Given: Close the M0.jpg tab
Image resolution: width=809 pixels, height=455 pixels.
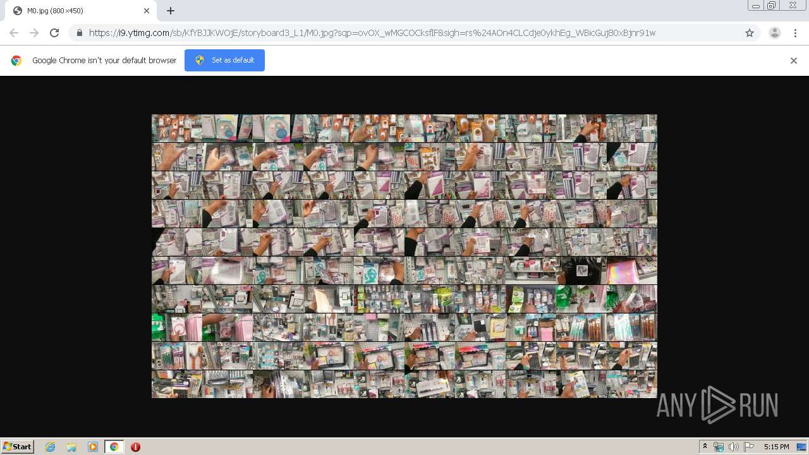Looking at the screenshot, I should coord(147,11).
